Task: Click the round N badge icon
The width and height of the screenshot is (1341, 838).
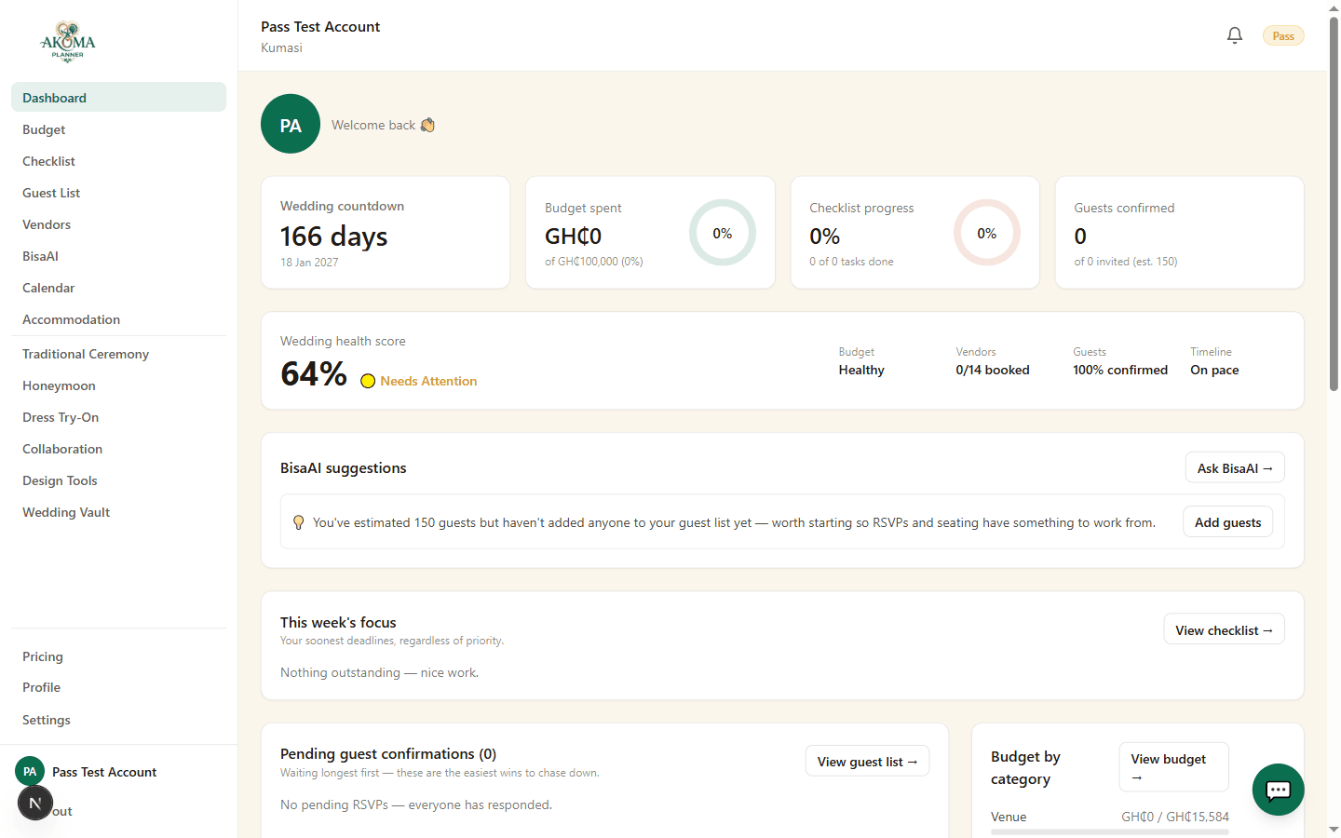Action: click(35, 803)
